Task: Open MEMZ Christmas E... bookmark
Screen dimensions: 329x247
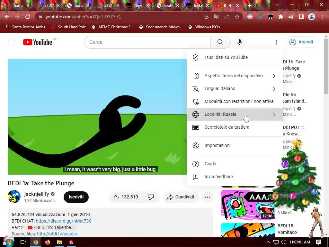Action: pyautogui.click(x=112, y=27)
